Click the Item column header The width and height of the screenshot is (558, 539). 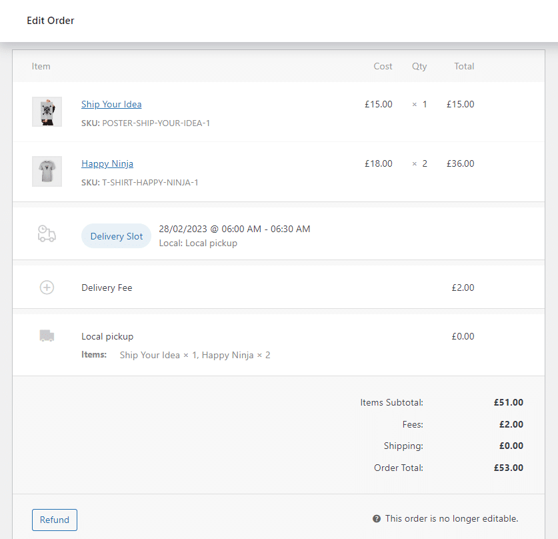point(41,66)
